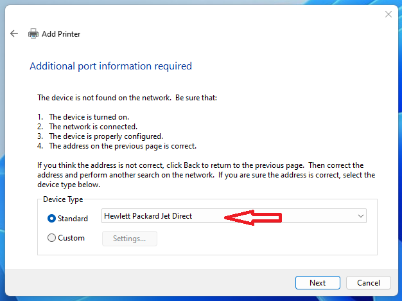Expand the device type dropdown chevron
This screenshot has width=402, height=301.
click(360, 217)
